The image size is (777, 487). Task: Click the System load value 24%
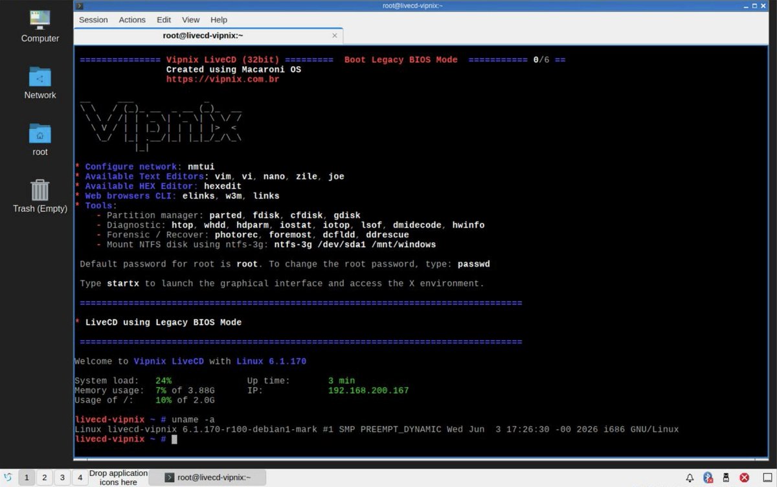click(x=163, y=380)
